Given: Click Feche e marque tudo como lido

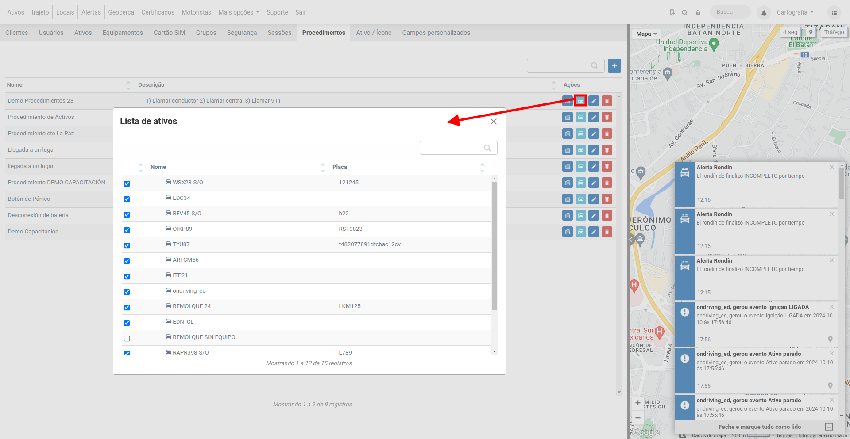Looking at the screenshot, I should click(x=760, y=427).
